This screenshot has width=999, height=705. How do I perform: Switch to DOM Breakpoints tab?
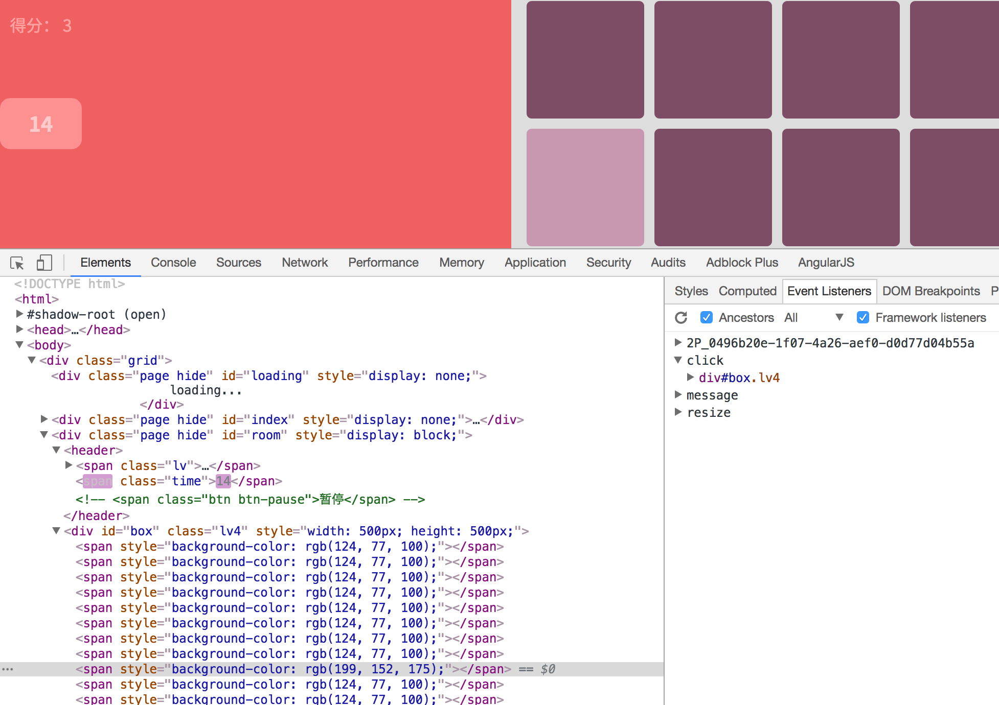(930, 291)
